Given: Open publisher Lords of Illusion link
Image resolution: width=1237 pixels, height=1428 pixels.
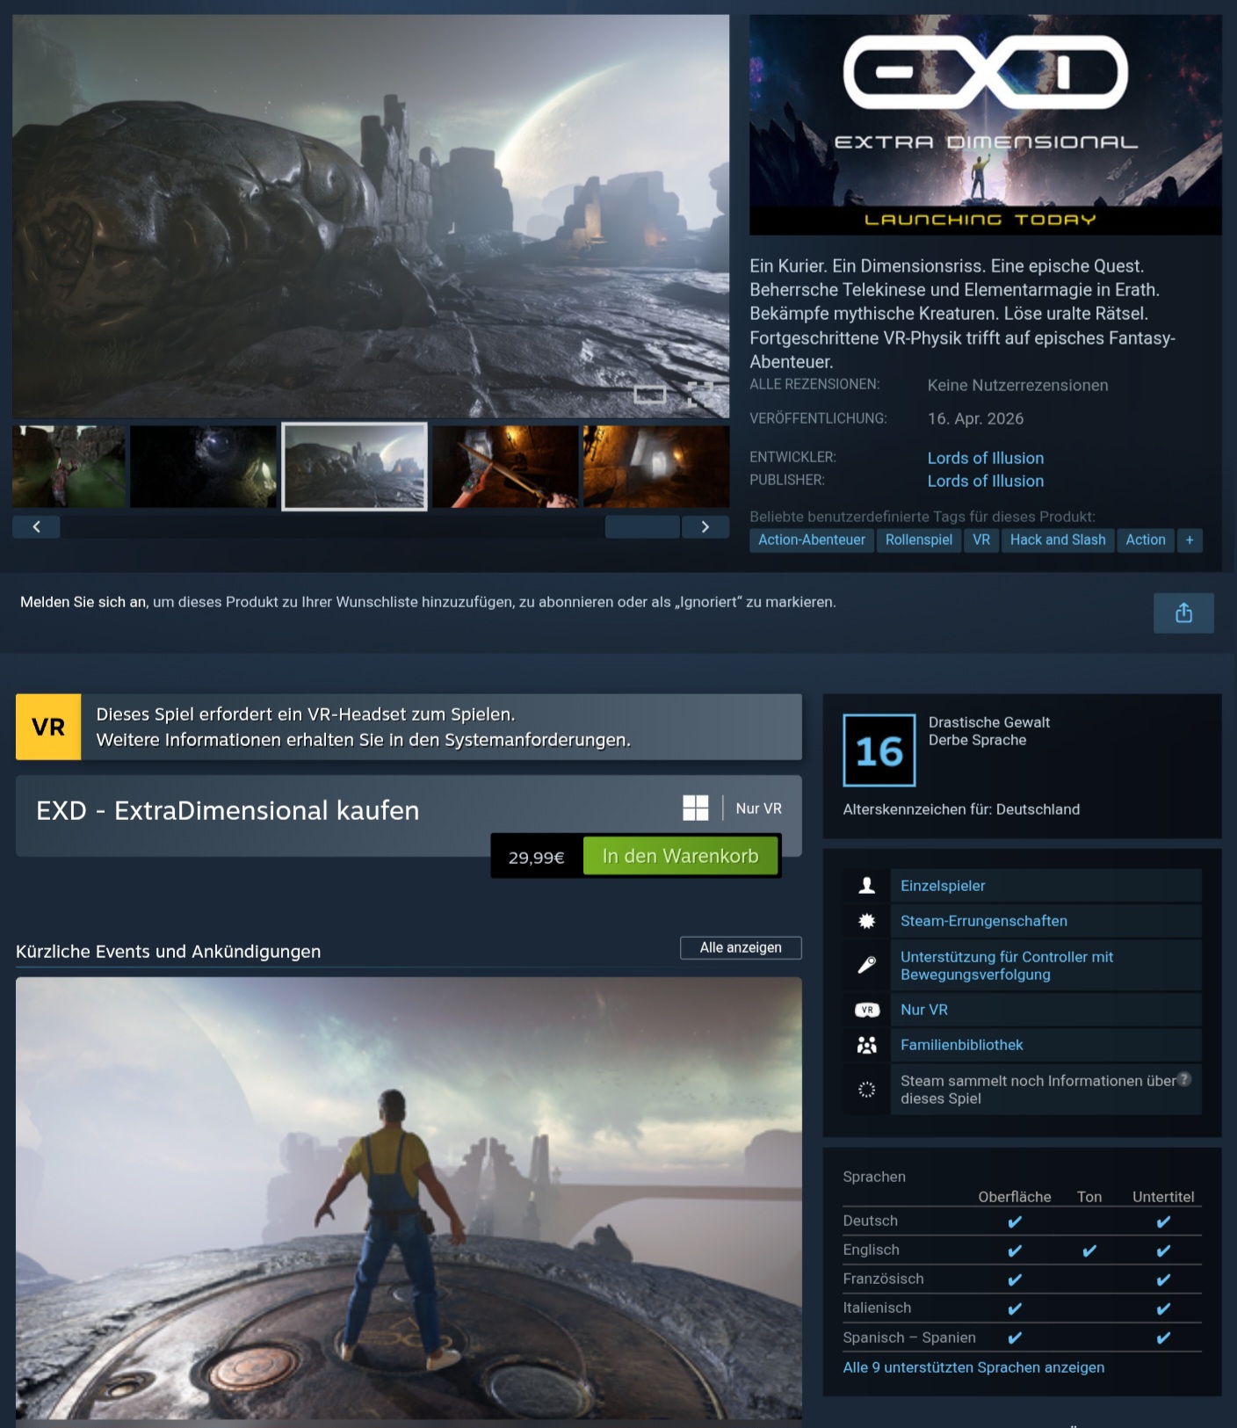Looking at the screenshot, I should pyautogui.click(x=986, y=481).
